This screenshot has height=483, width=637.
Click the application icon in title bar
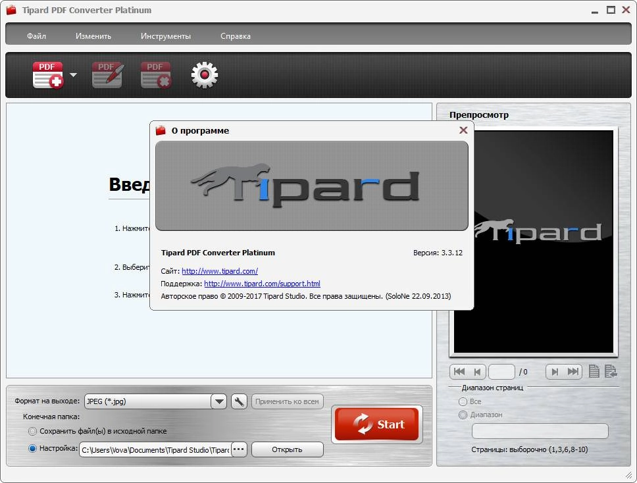pyautogui.click(x=11, y=10)
